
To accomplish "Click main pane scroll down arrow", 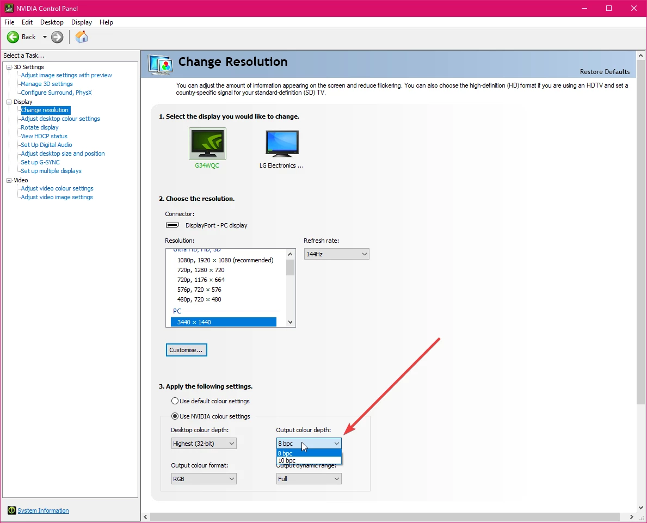I will click(x=640, y=508).
